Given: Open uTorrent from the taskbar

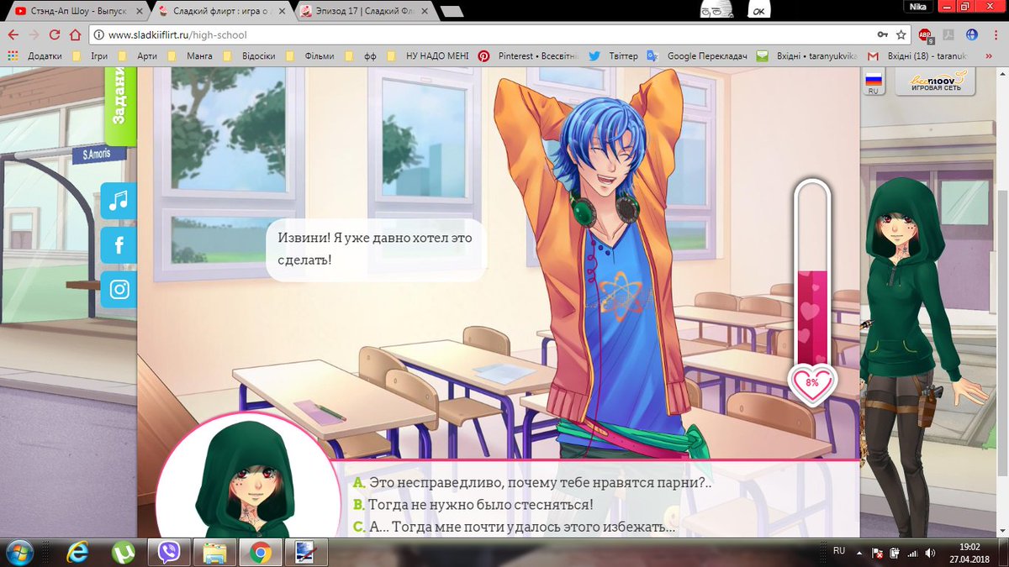Looking at the screenshot, I should coord(124,552).
